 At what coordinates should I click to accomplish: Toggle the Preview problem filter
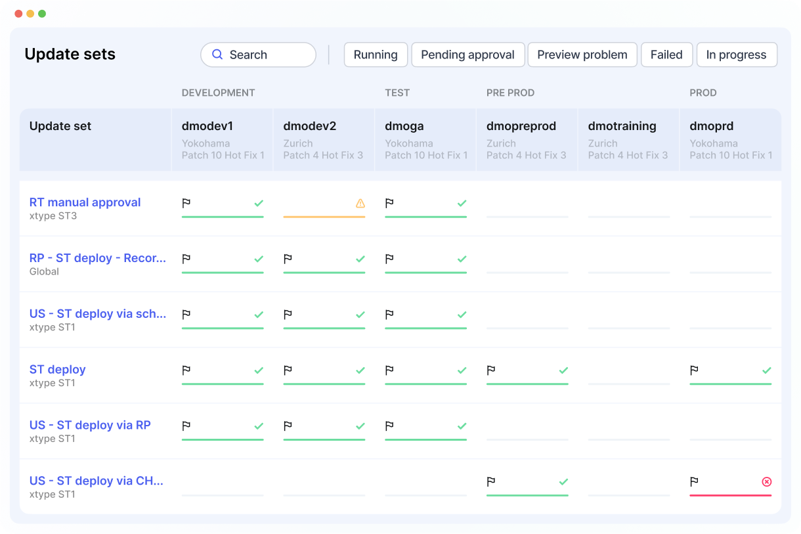[x=582, y=55]
